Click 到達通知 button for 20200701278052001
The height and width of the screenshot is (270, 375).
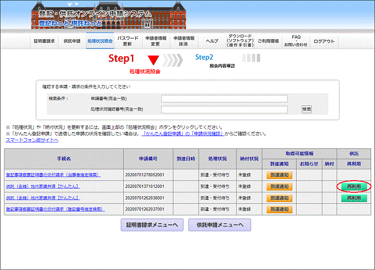tap(279, 175)
